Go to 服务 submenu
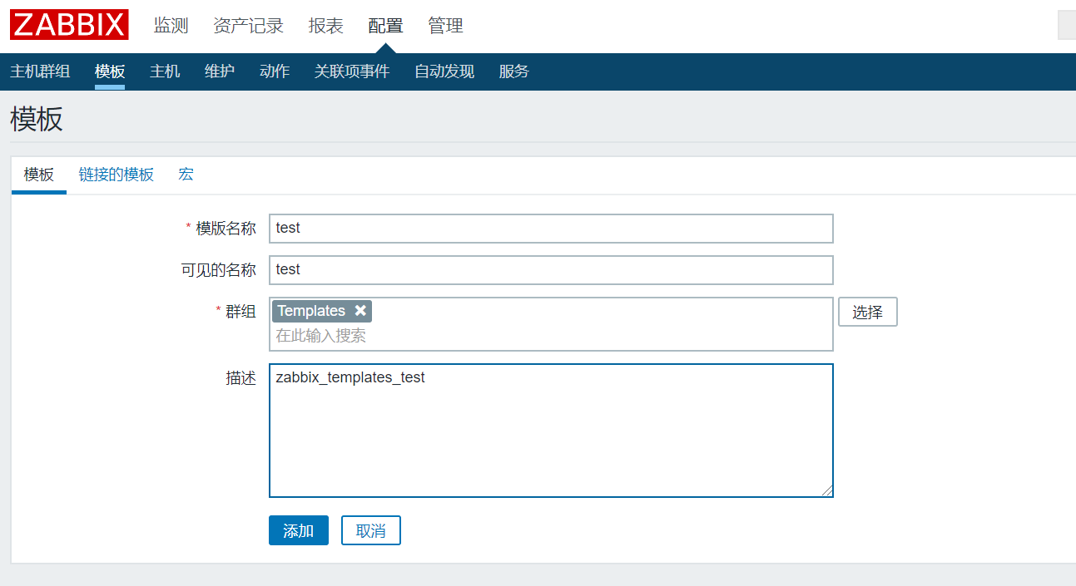 tap(514, 71)
